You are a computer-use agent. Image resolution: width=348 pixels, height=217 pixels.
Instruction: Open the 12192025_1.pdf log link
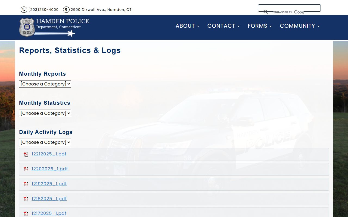point(49,184)
